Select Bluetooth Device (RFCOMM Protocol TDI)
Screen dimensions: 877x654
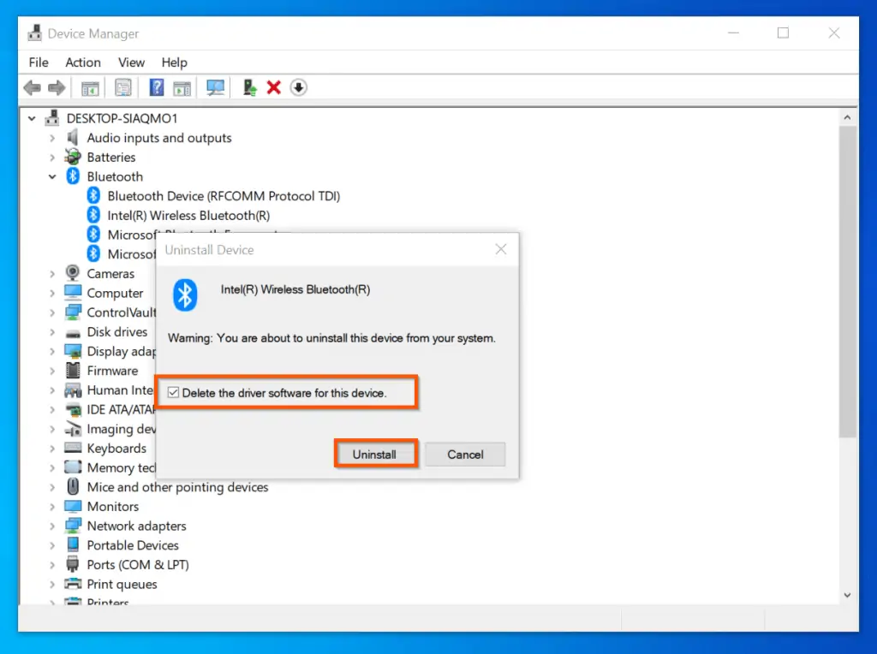(x=224, y=196)
